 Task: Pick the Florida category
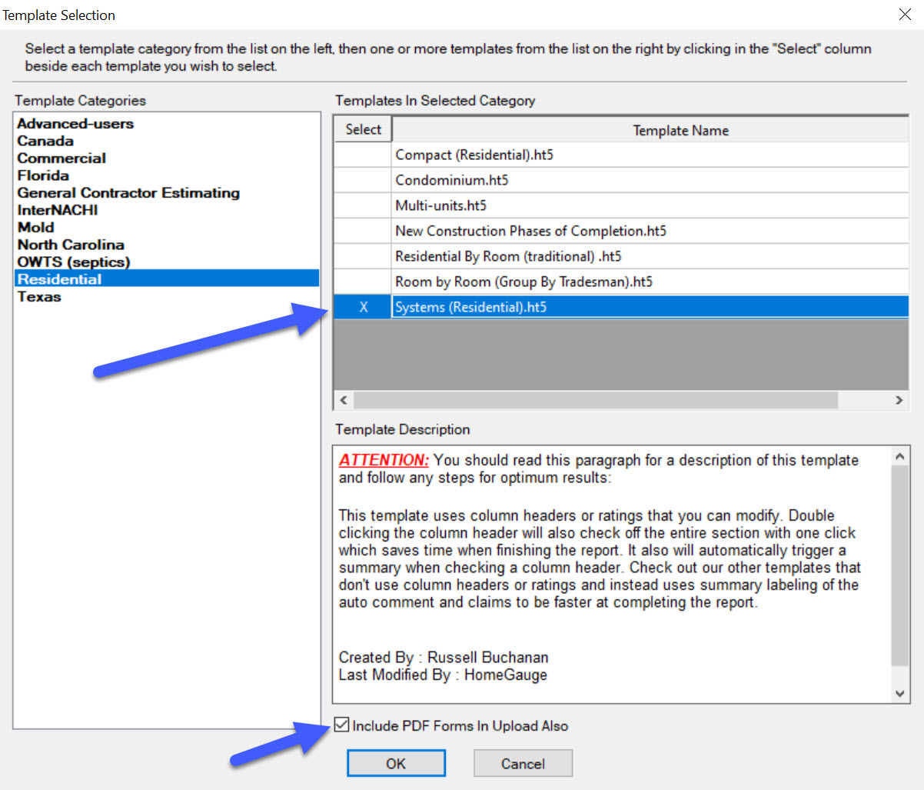coord(43,175)
